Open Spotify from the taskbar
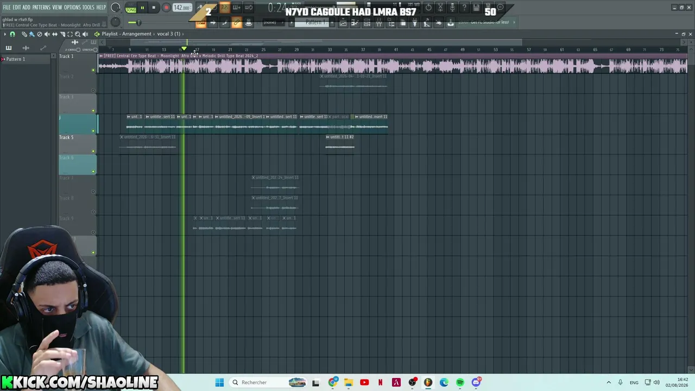The image size is (695, 391). (x=460, y=382)
